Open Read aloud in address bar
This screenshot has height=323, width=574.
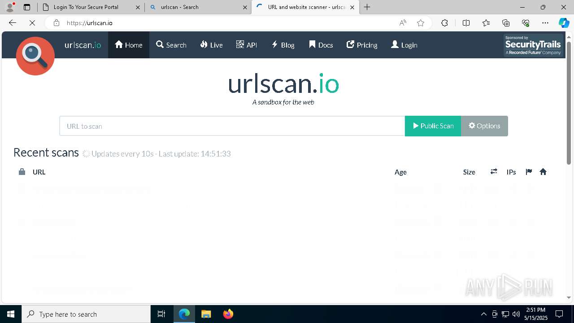(403, 23)
